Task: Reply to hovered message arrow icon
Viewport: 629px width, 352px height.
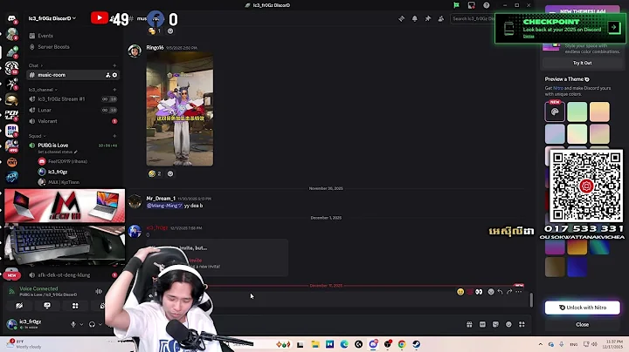Action: click(500, 292)
